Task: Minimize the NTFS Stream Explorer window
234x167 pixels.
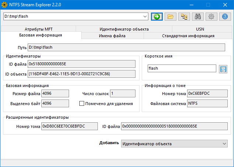Action: click(192, 5)
